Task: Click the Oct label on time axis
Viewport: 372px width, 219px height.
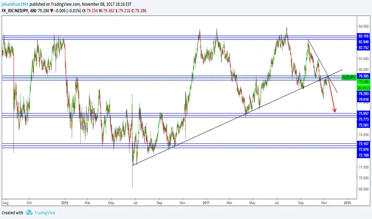Action: pyautogui.click(x=29, y=203)
